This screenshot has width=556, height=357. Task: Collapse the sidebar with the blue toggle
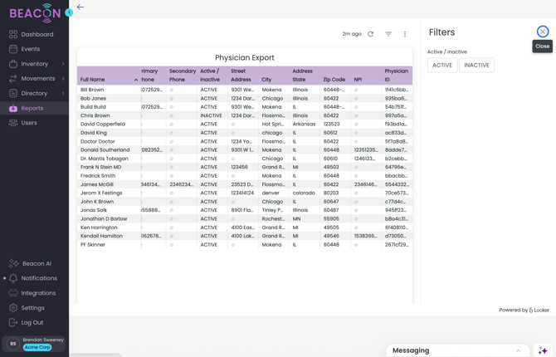69,12
